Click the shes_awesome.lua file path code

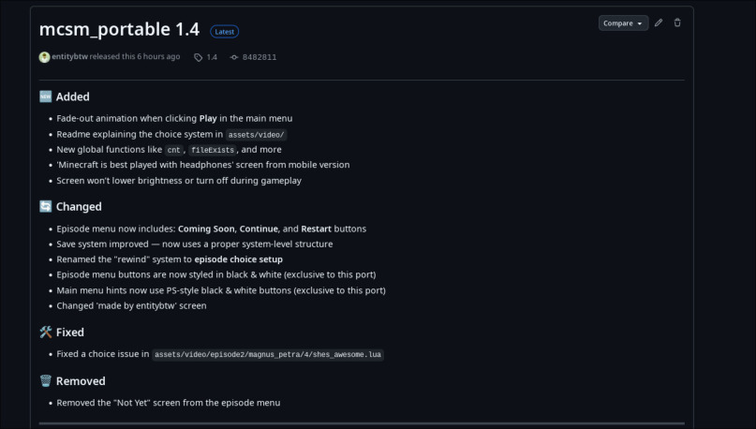pos(268,355)
